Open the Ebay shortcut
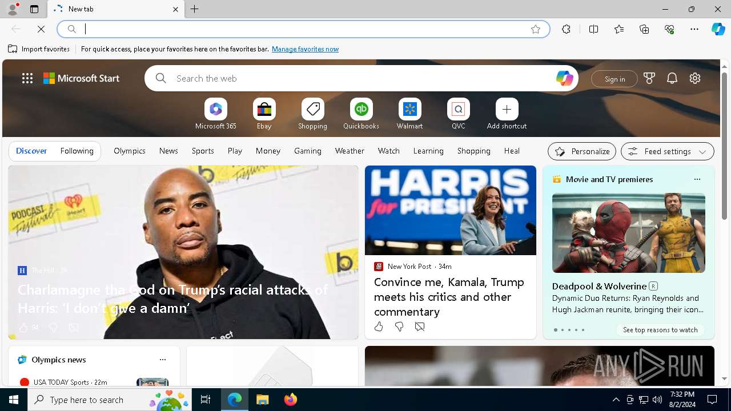 (x=264, y=114)
